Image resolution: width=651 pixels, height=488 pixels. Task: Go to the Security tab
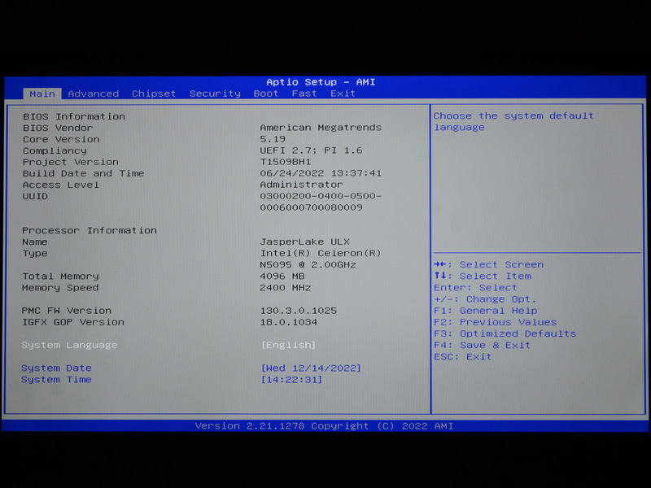pyautogui.click(x=215, y=94)
